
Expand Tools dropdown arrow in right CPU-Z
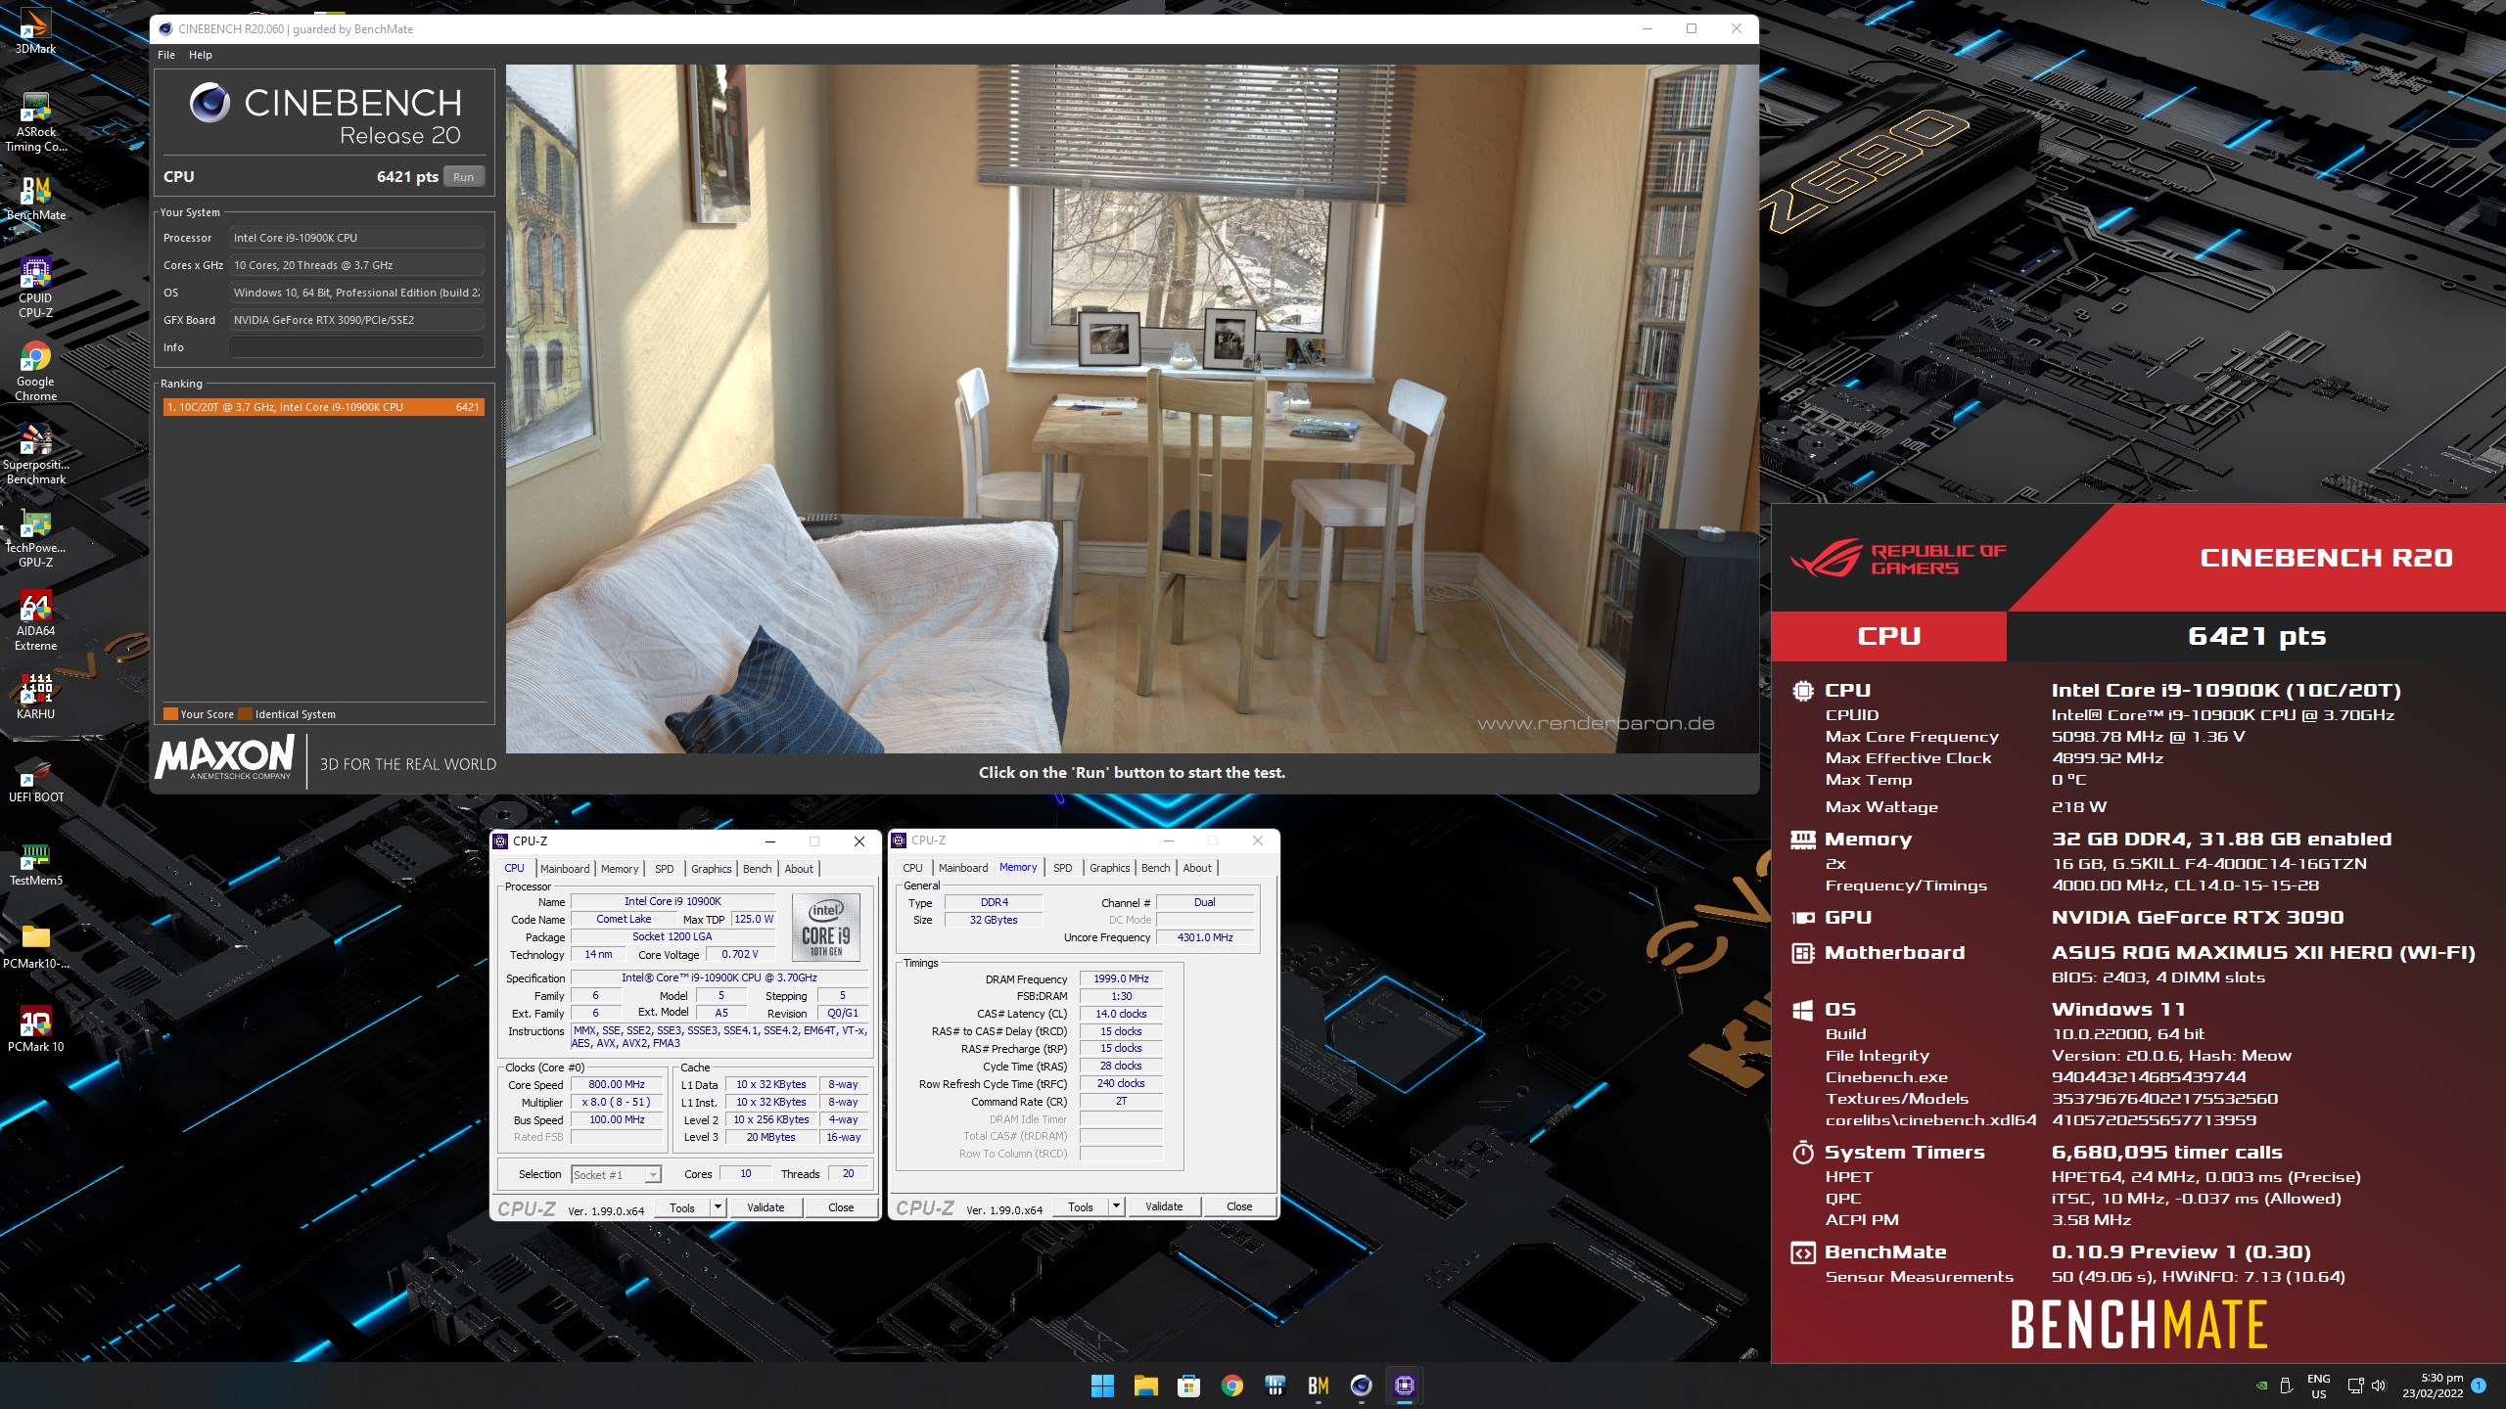pyautogui.click(x=1116, y=1206)
